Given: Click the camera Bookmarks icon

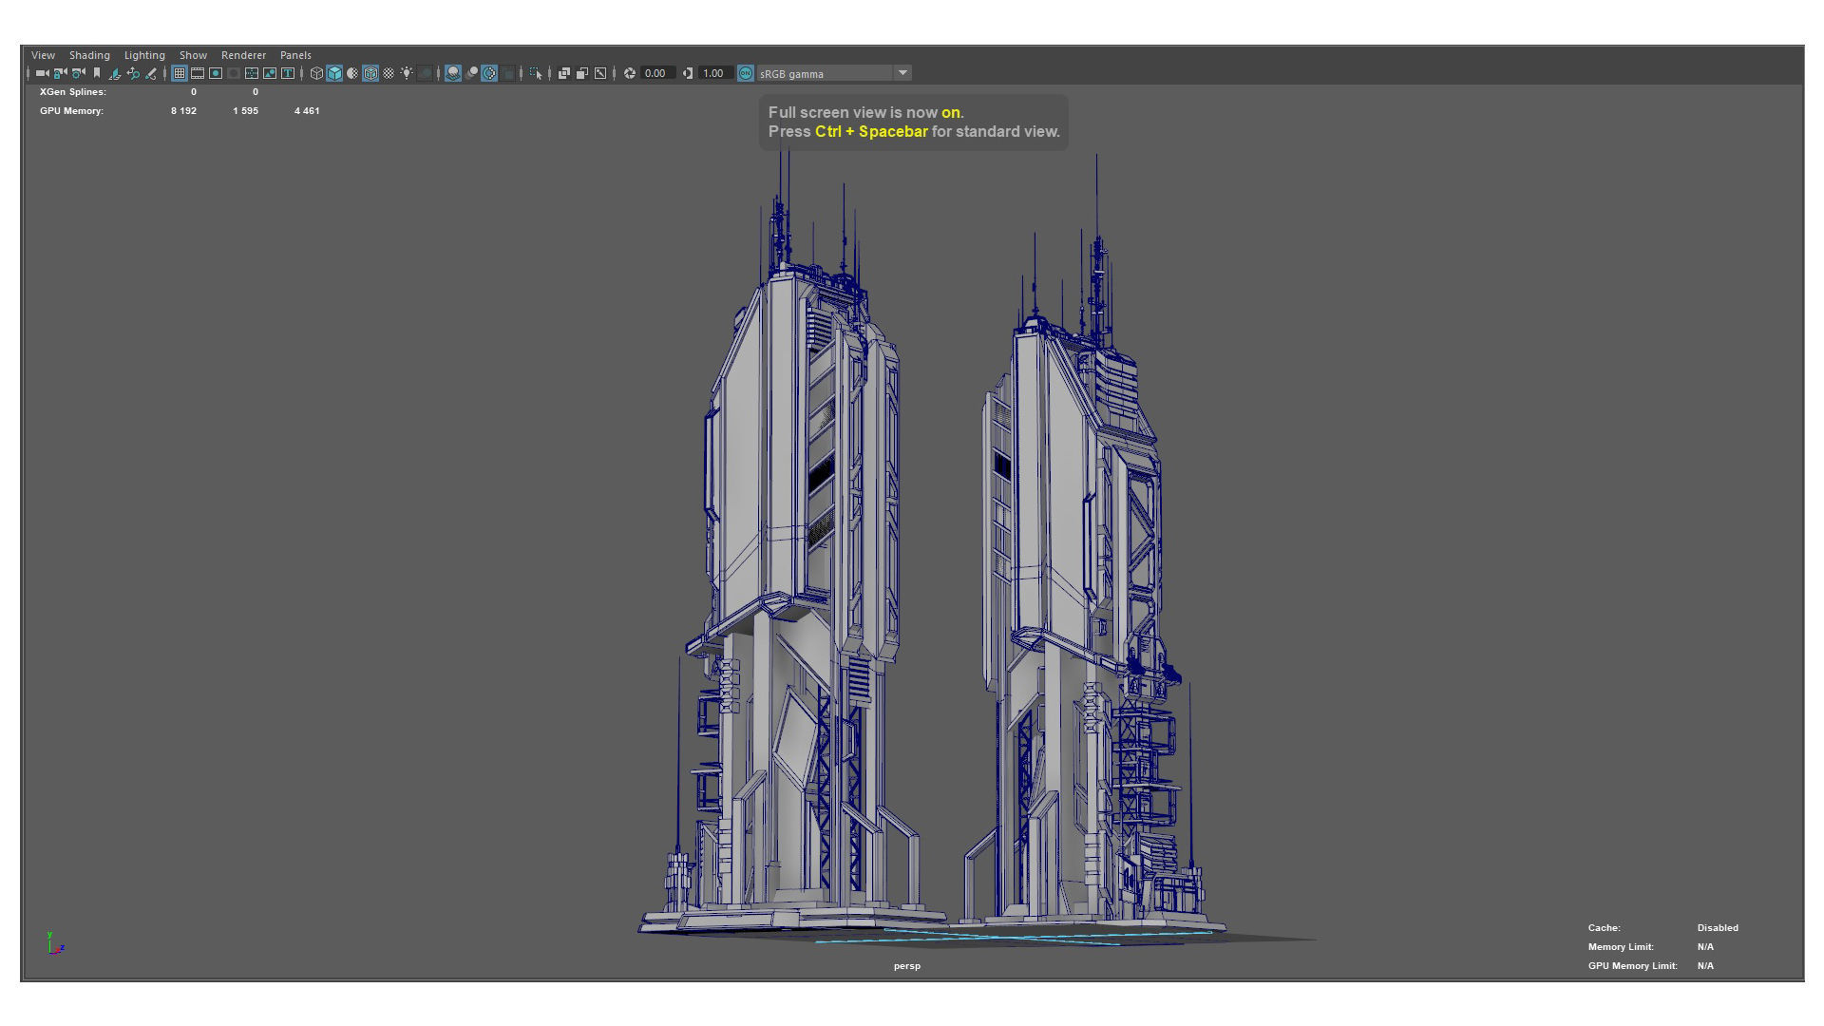Looking at the screenshot, I should (97, 73).
